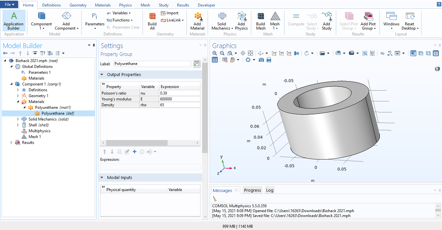Expand the Geometry 1 tree node
The height and width of the screenshot is (230, 442).
pyautogui.click(x=18, y=96)
